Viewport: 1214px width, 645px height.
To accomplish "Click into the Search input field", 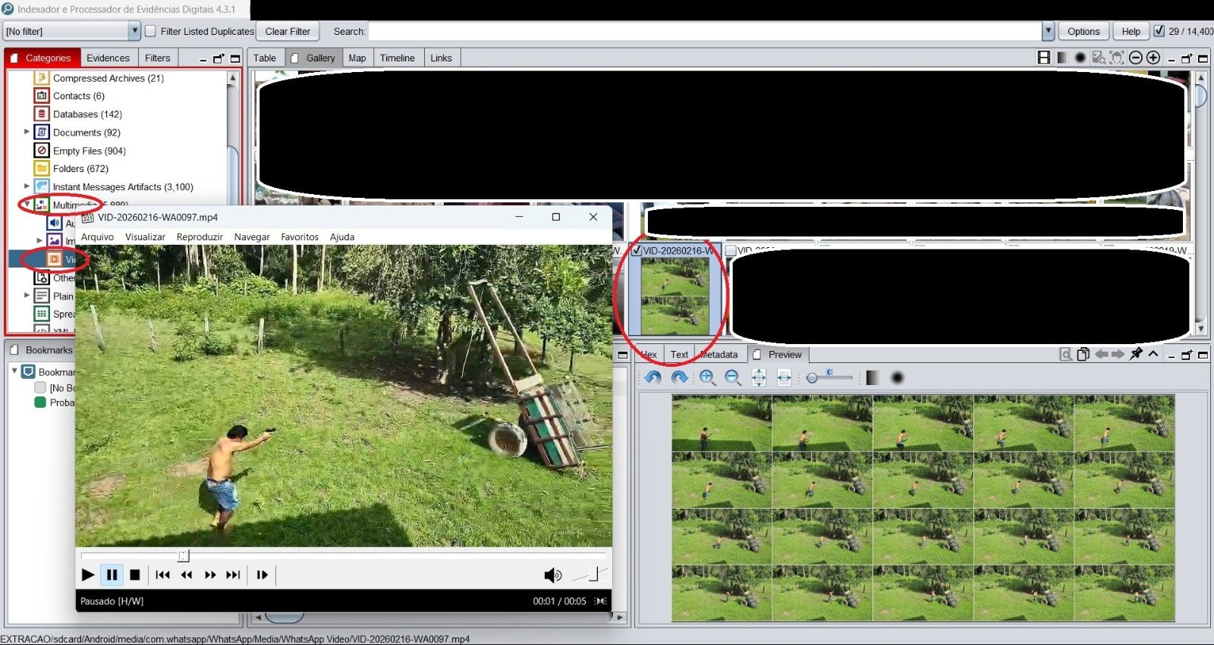I will (706, 31).
